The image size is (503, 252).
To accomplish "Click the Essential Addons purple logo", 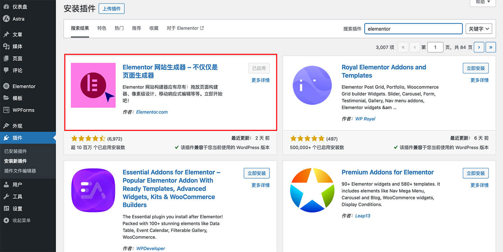I will [x=93, y=190].
